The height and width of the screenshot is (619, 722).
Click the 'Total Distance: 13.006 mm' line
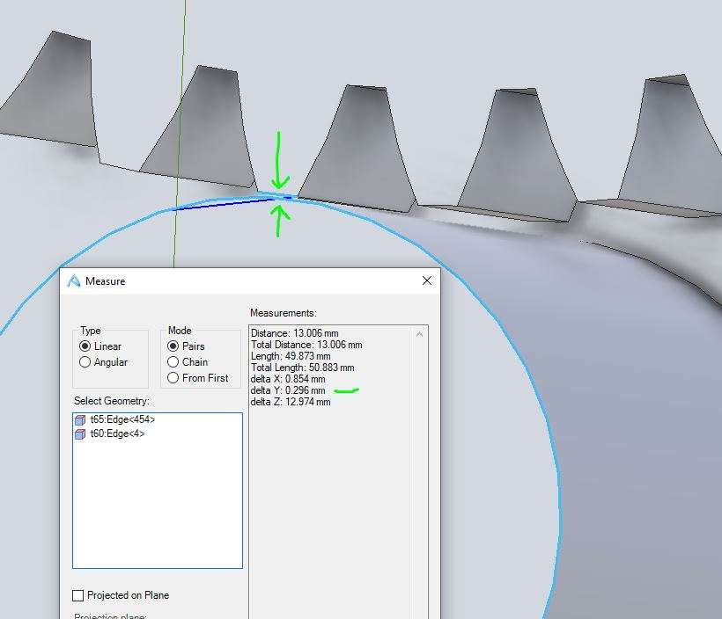point(306,345)
